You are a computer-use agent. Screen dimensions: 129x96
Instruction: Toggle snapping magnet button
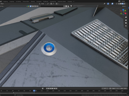tap(51, 4)
